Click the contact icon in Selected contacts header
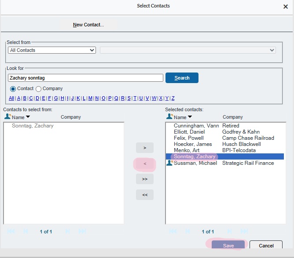Image resolution: width=294 pixels, height=258 pixels. point(169,117)
